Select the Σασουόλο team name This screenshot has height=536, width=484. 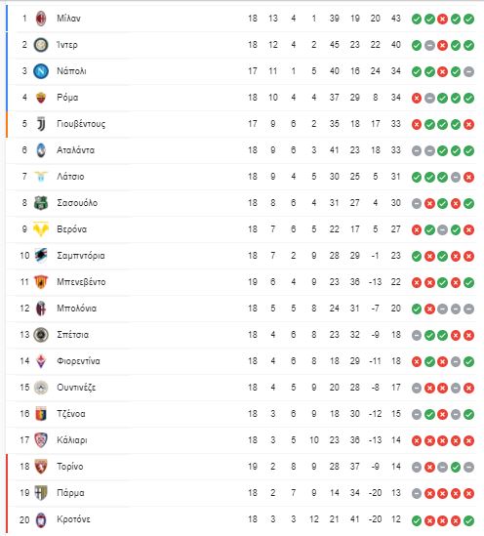coord(77,203)
